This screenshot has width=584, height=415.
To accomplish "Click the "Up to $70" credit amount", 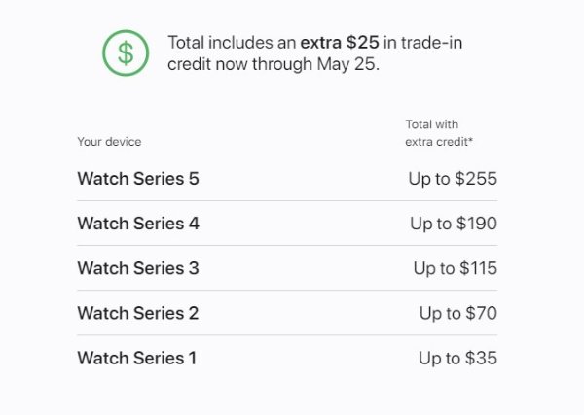I will (458, 313).
